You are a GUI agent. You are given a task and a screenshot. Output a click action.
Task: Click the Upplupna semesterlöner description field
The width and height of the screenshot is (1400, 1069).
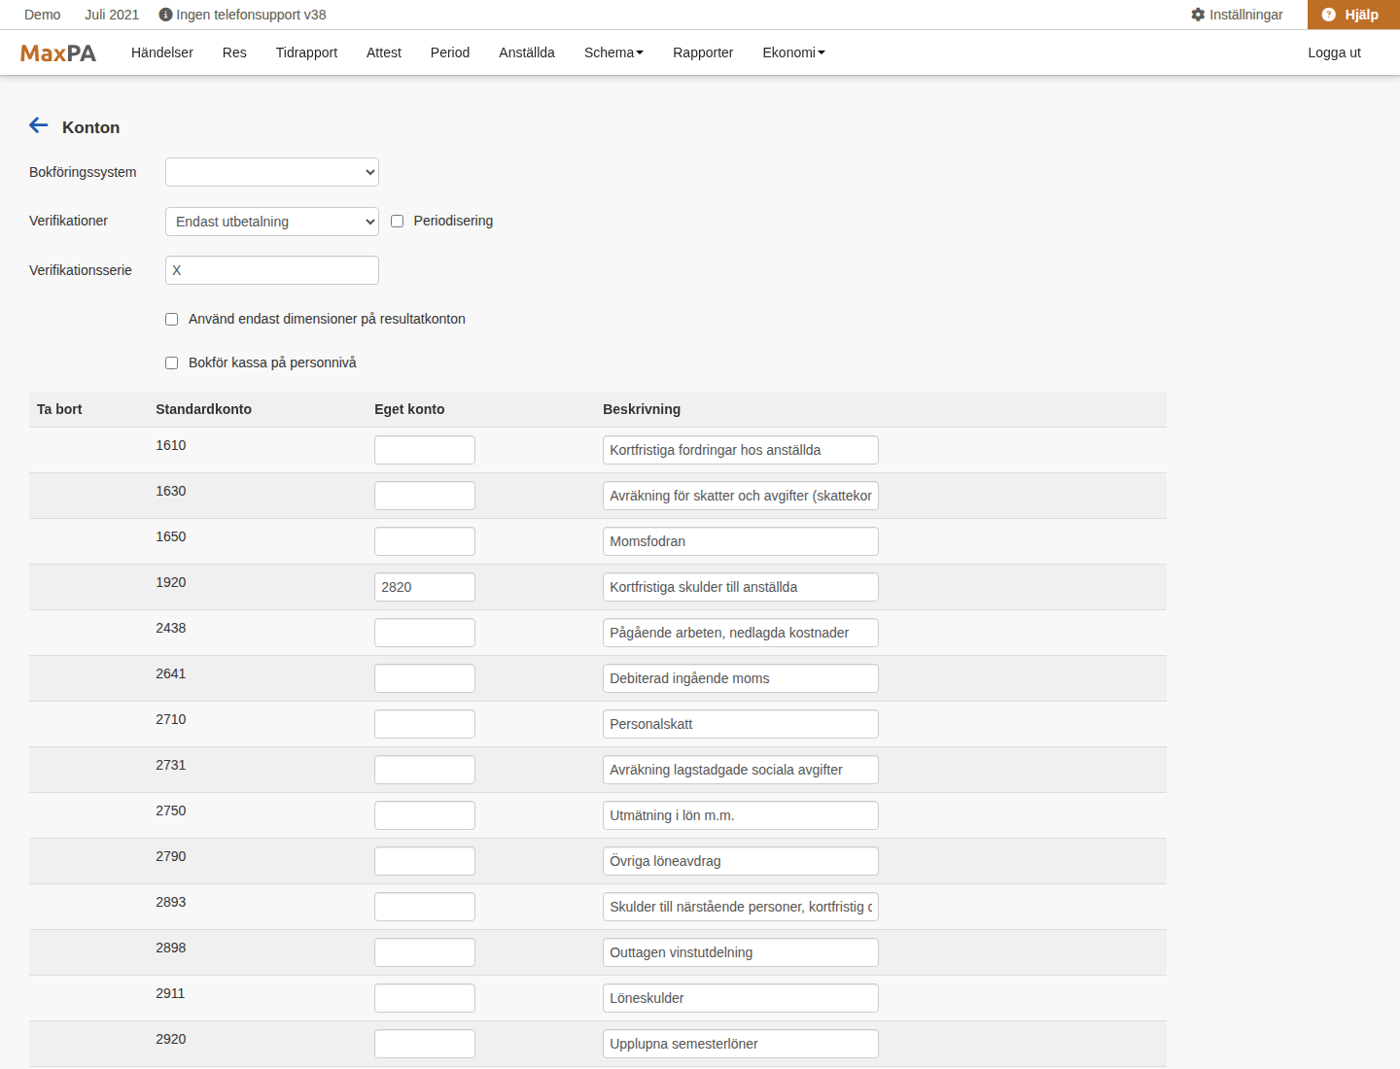coord(741,1044)
